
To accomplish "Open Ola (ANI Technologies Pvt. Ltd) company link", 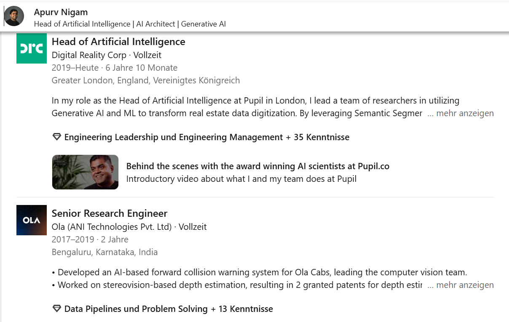I will coord(112,227).
